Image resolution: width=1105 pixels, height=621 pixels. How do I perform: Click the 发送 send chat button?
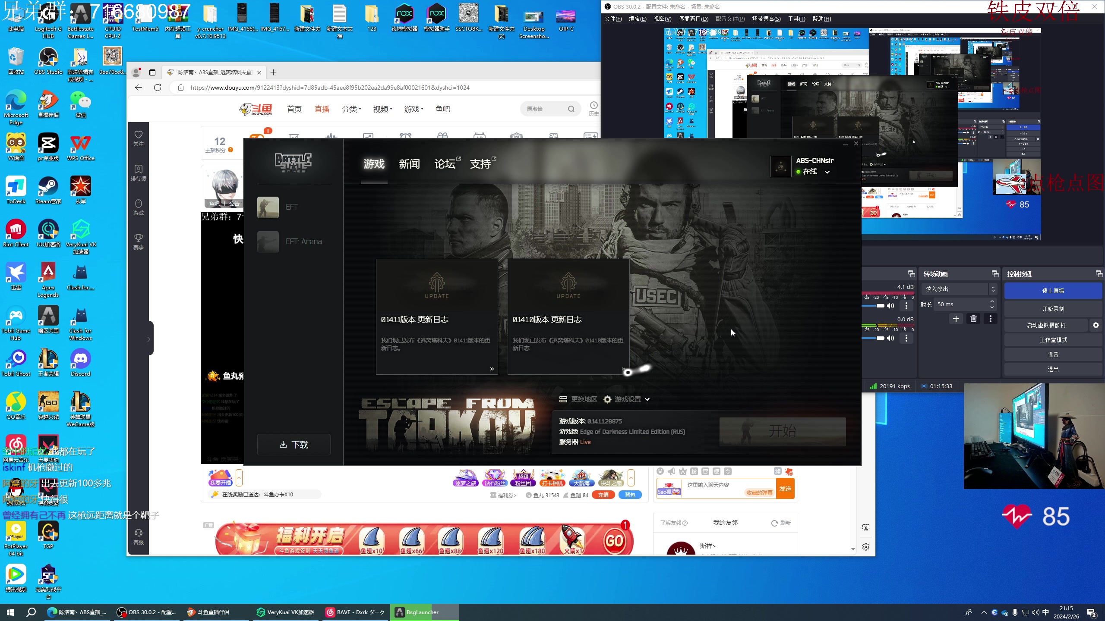coord(785,489)
